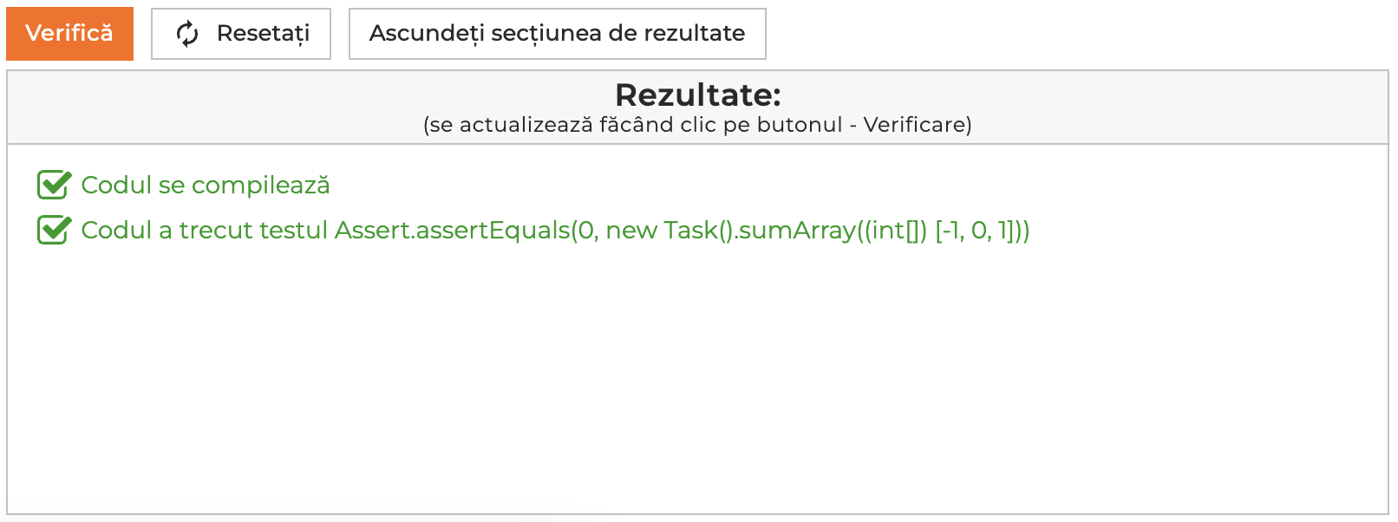Click the green checkmark beside the passed test

tap(54, 230)
